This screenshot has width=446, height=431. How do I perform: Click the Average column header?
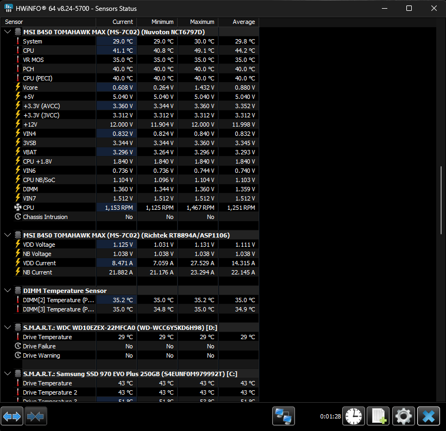click(238, 22)
